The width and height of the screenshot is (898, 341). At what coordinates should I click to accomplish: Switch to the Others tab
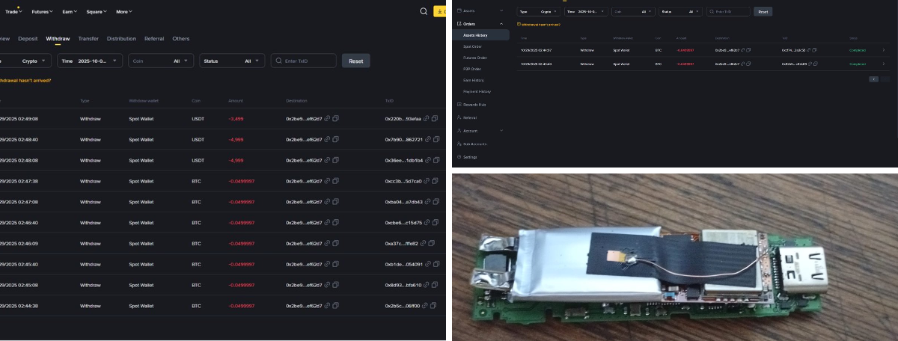[x=181, y=38]
